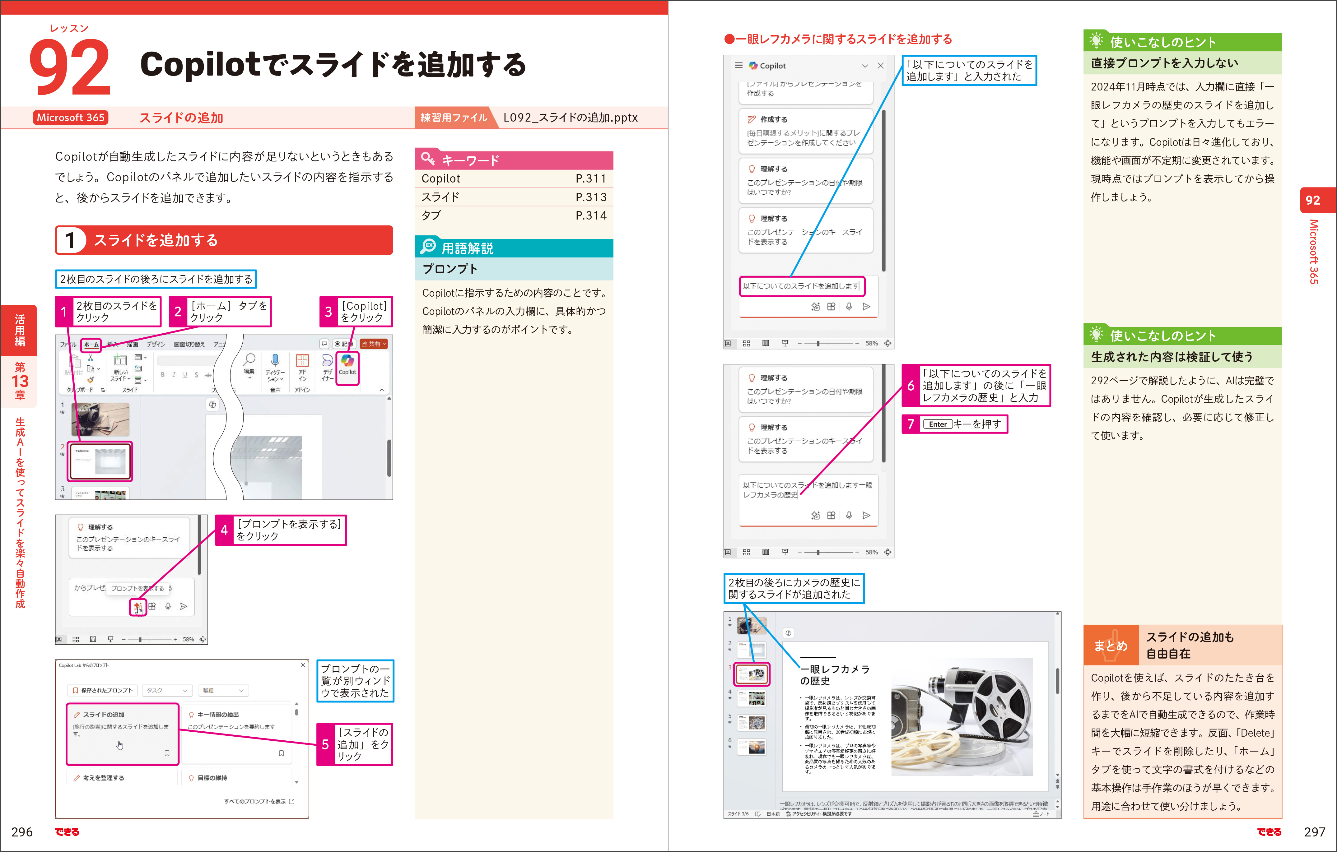The height and width of the screenshot is (852, 1337).
Task: Open the デザイン ribbon tab
Action: point(156,344)
